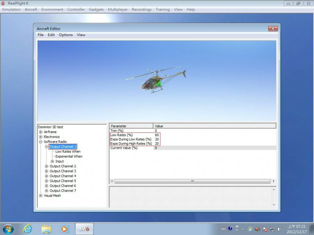Select the Visual Mesh tree item
The width and height of the screenshot is (314, 235).
click(52, 196)
